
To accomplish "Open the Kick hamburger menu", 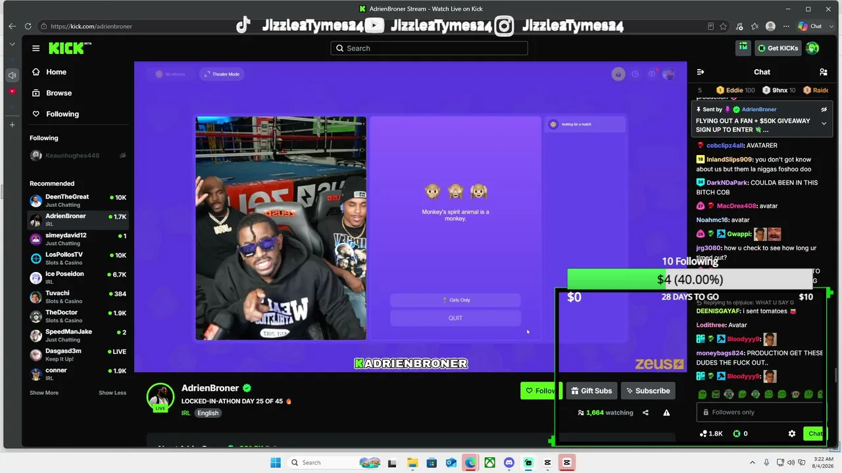I will [36, 48].
